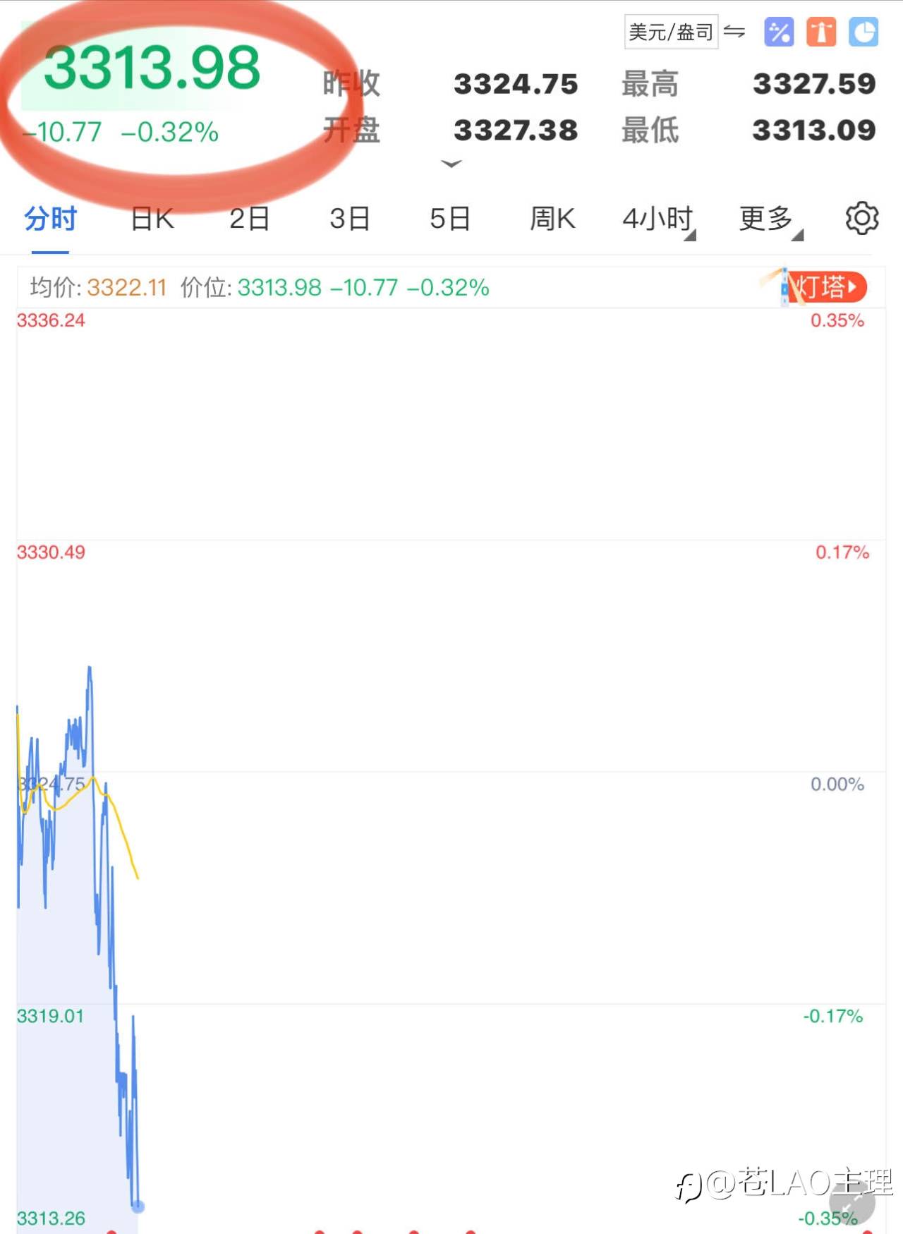Open chart settings gear icon
This screenshot has width=903, height=1234.
click(x=862, y=218)
